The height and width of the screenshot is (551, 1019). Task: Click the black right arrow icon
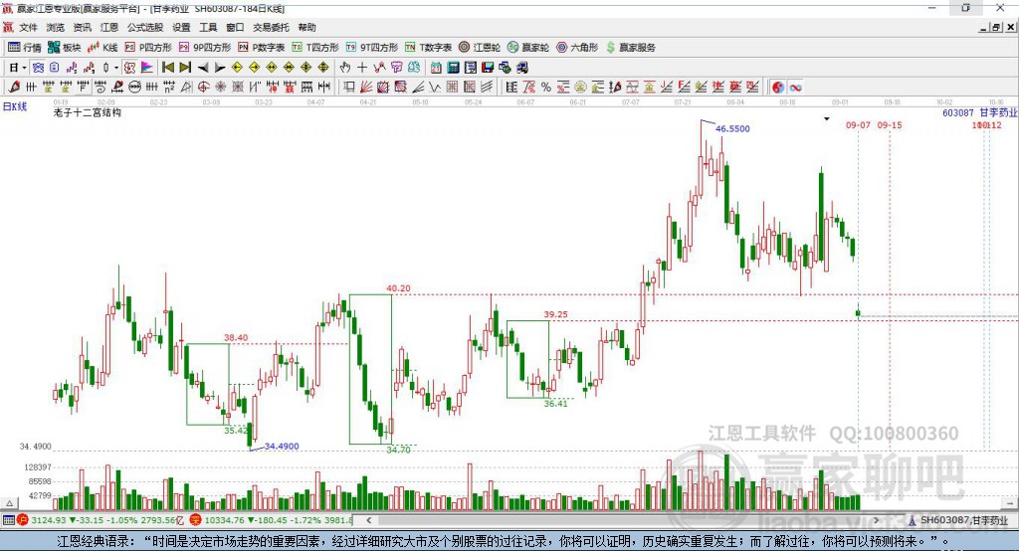(220, 68)
